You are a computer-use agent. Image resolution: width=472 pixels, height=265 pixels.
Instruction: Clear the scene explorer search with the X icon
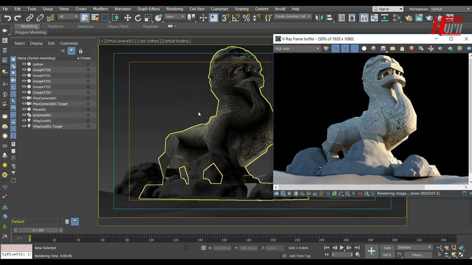tap(63, 51)
